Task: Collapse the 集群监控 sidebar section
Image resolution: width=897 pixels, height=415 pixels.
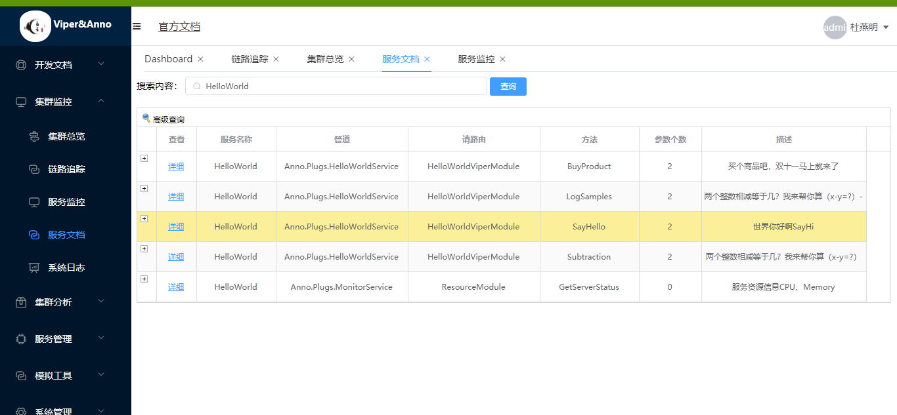Action: pyautogui.click(x=101, y=101)
